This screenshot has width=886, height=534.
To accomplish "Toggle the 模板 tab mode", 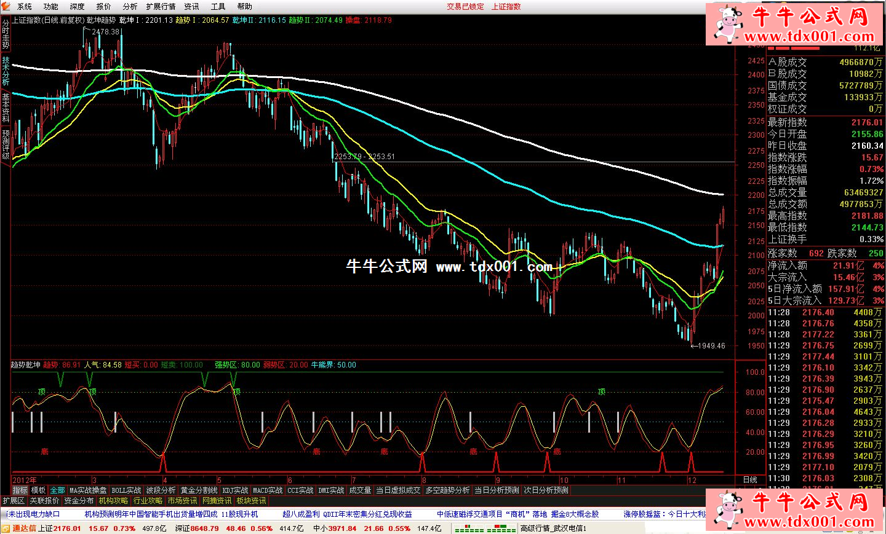I will (38, 490).
